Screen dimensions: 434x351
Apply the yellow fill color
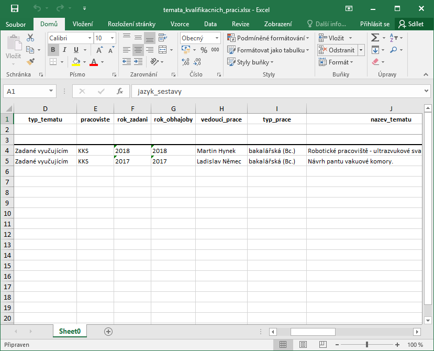click(x=76, y=62)
